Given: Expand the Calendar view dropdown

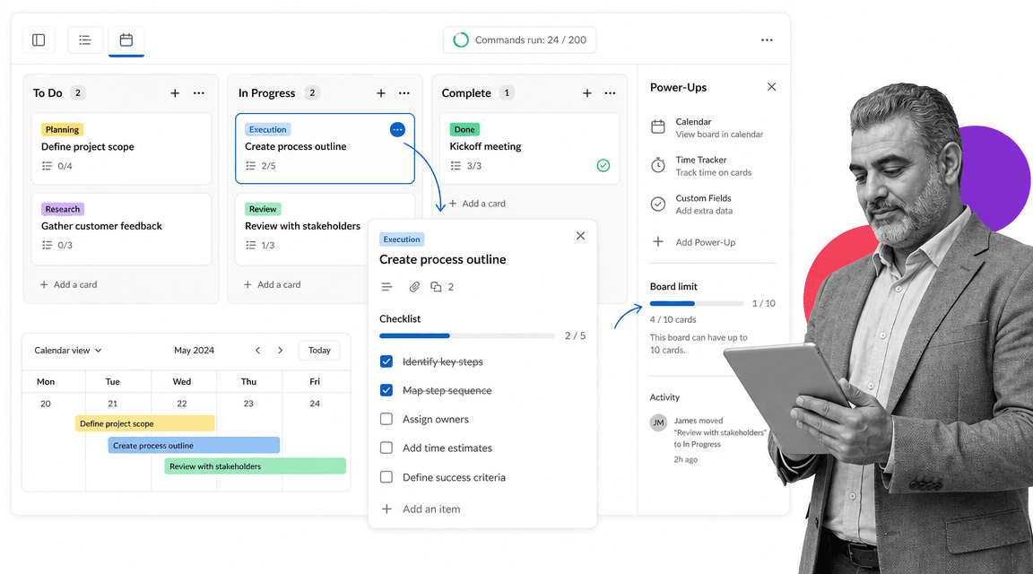Looking at the screenshot, I should 68,351.
